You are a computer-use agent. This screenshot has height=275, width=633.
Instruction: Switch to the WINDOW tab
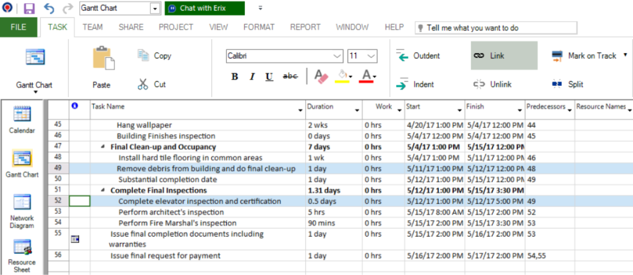pyautogui.click(x=352, y=27)
